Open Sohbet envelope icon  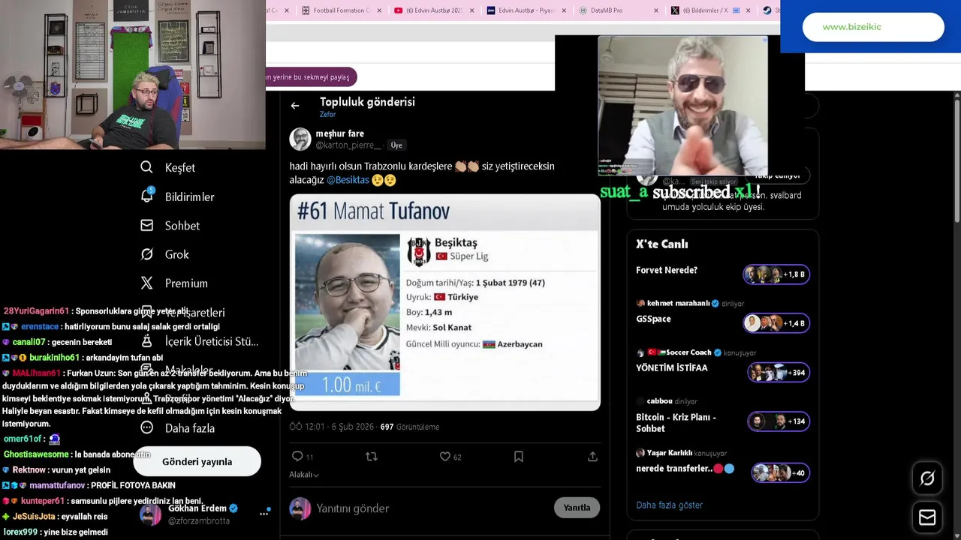146,225
